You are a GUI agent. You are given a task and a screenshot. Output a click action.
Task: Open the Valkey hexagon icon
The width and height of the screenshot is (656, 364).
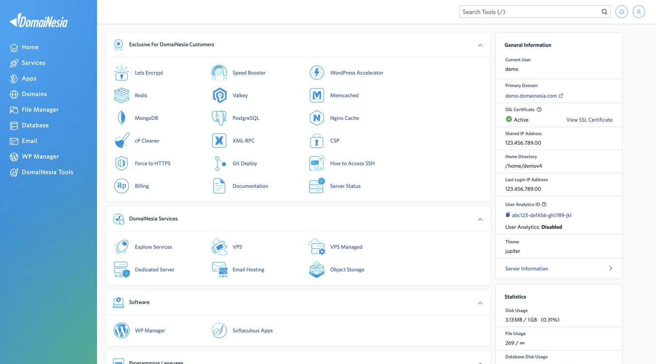coord(219,96)
